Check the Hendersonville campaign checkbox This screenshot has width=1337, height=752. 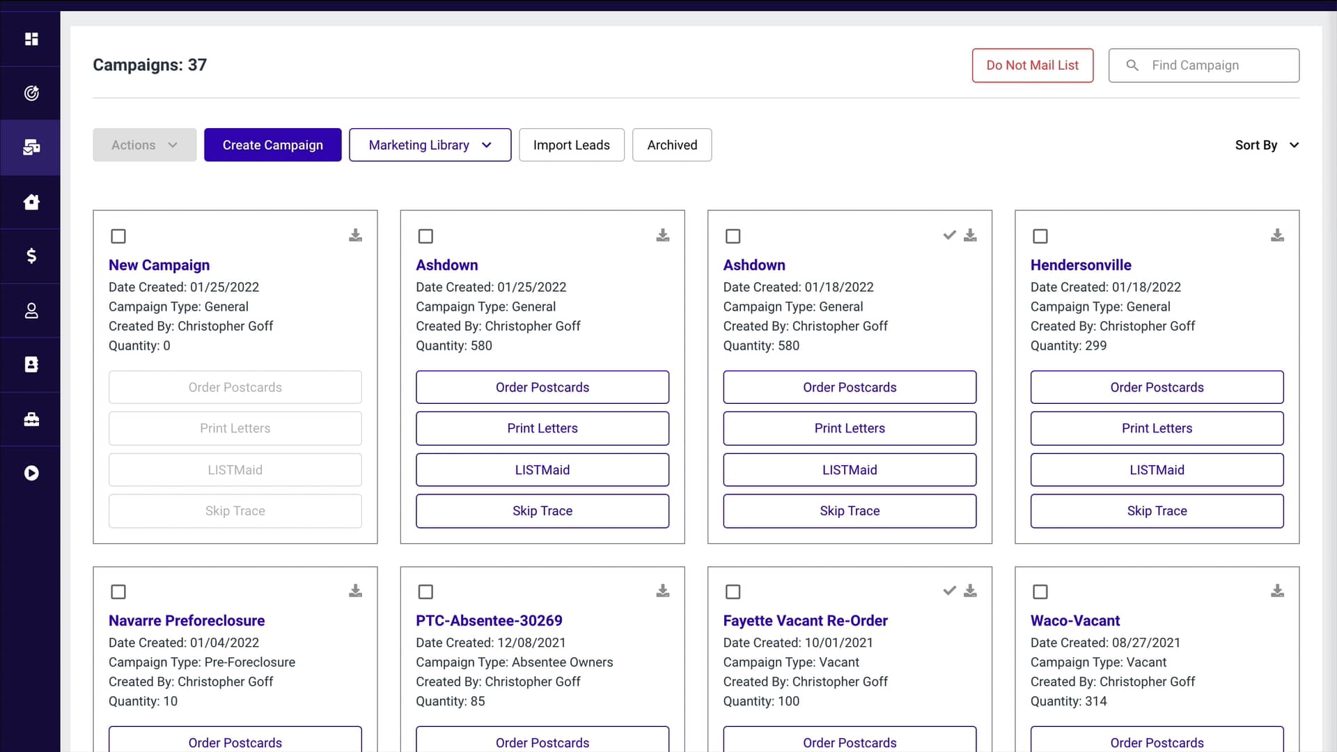point(1040,236)
